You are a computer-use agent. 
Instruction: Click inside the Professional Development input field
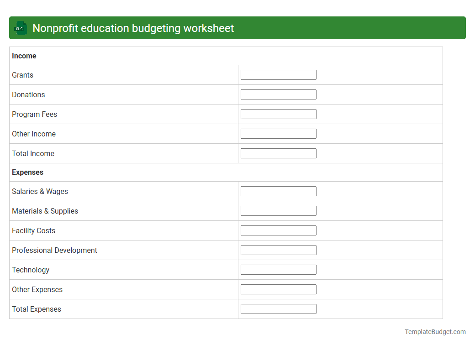[278, 250]
